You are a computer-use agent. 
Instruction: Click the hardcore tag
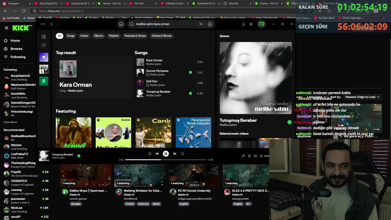[143, 204]
